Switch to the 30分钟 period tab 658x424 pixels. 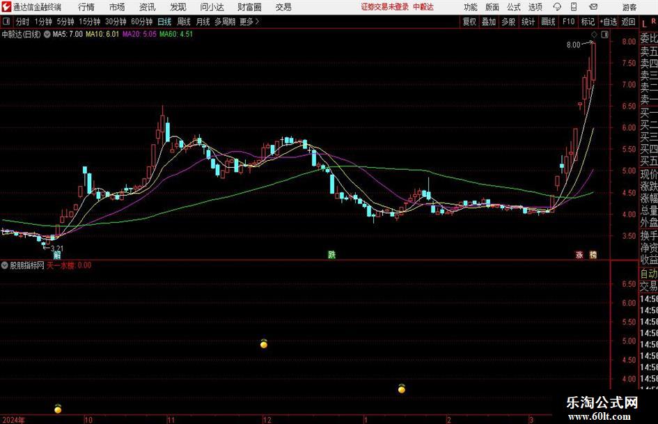116,22
